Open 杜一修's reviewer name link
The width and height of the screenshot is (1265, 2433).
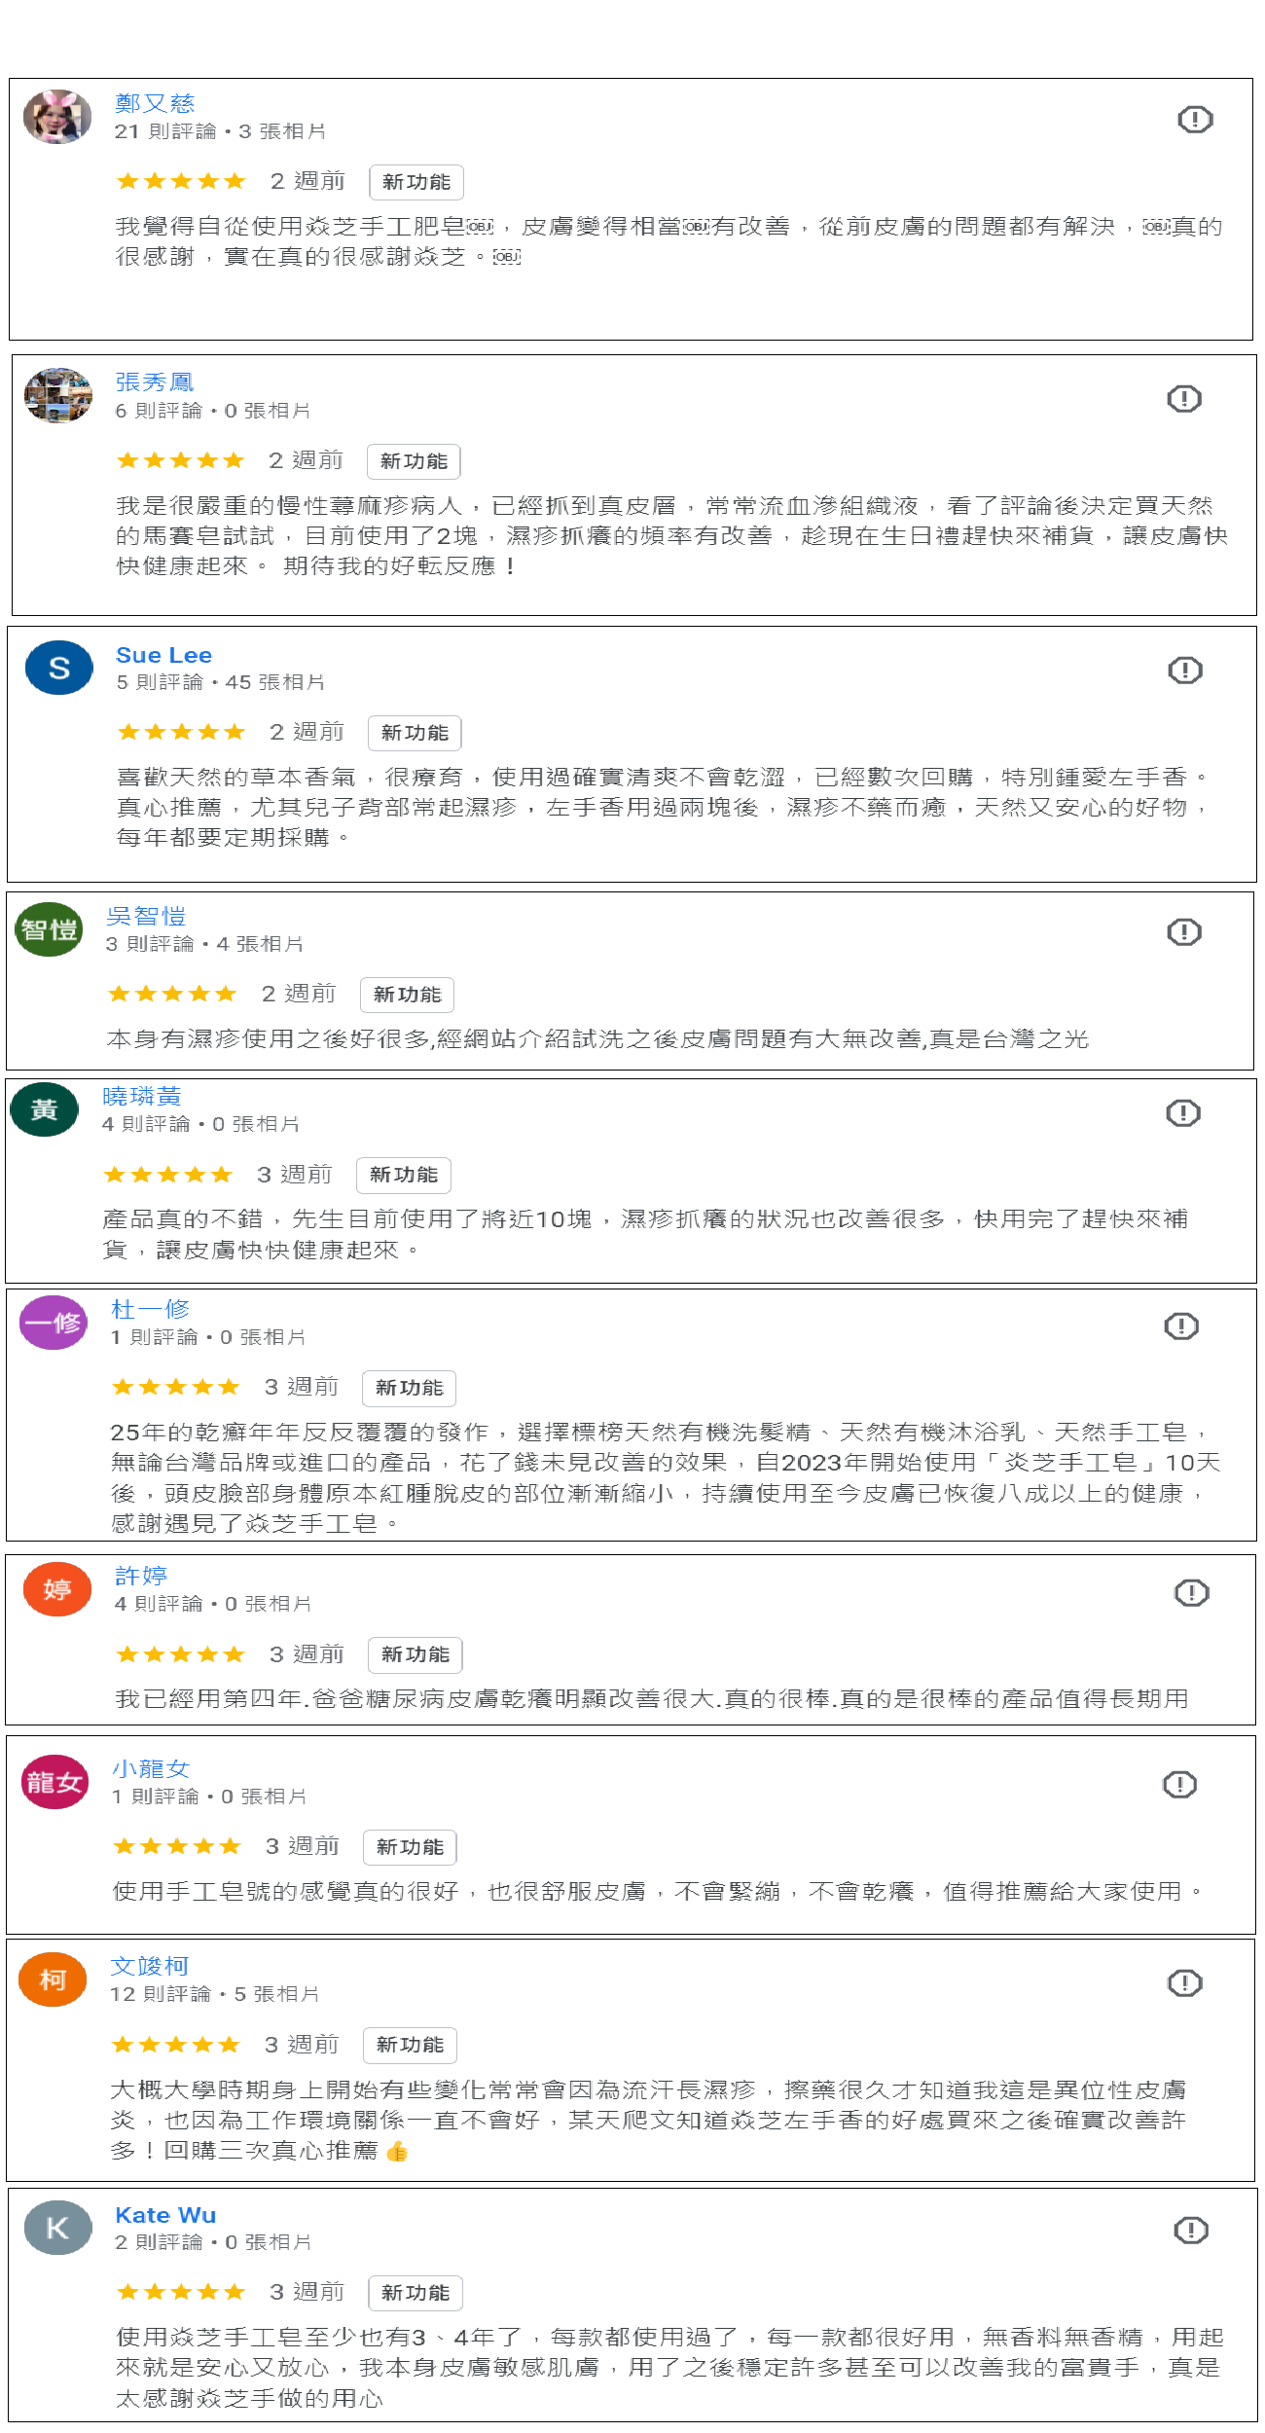tap(150, 1310)
